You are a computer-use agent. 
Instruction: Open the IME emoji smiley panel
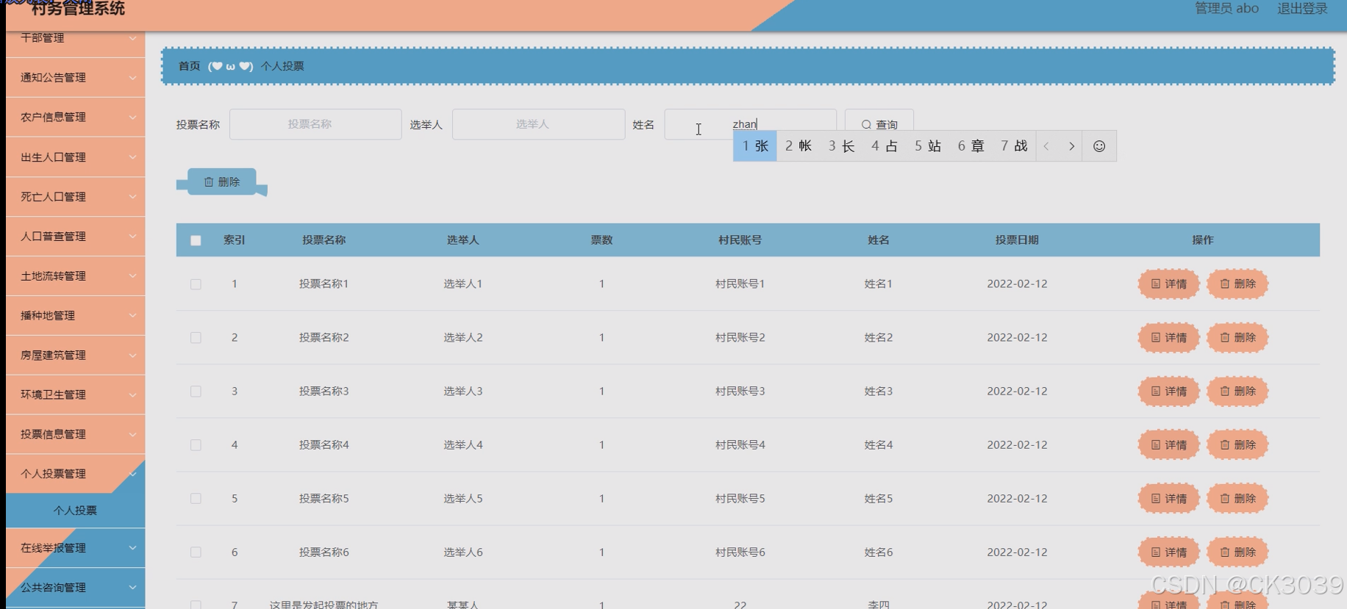(x=1098, y=146)
